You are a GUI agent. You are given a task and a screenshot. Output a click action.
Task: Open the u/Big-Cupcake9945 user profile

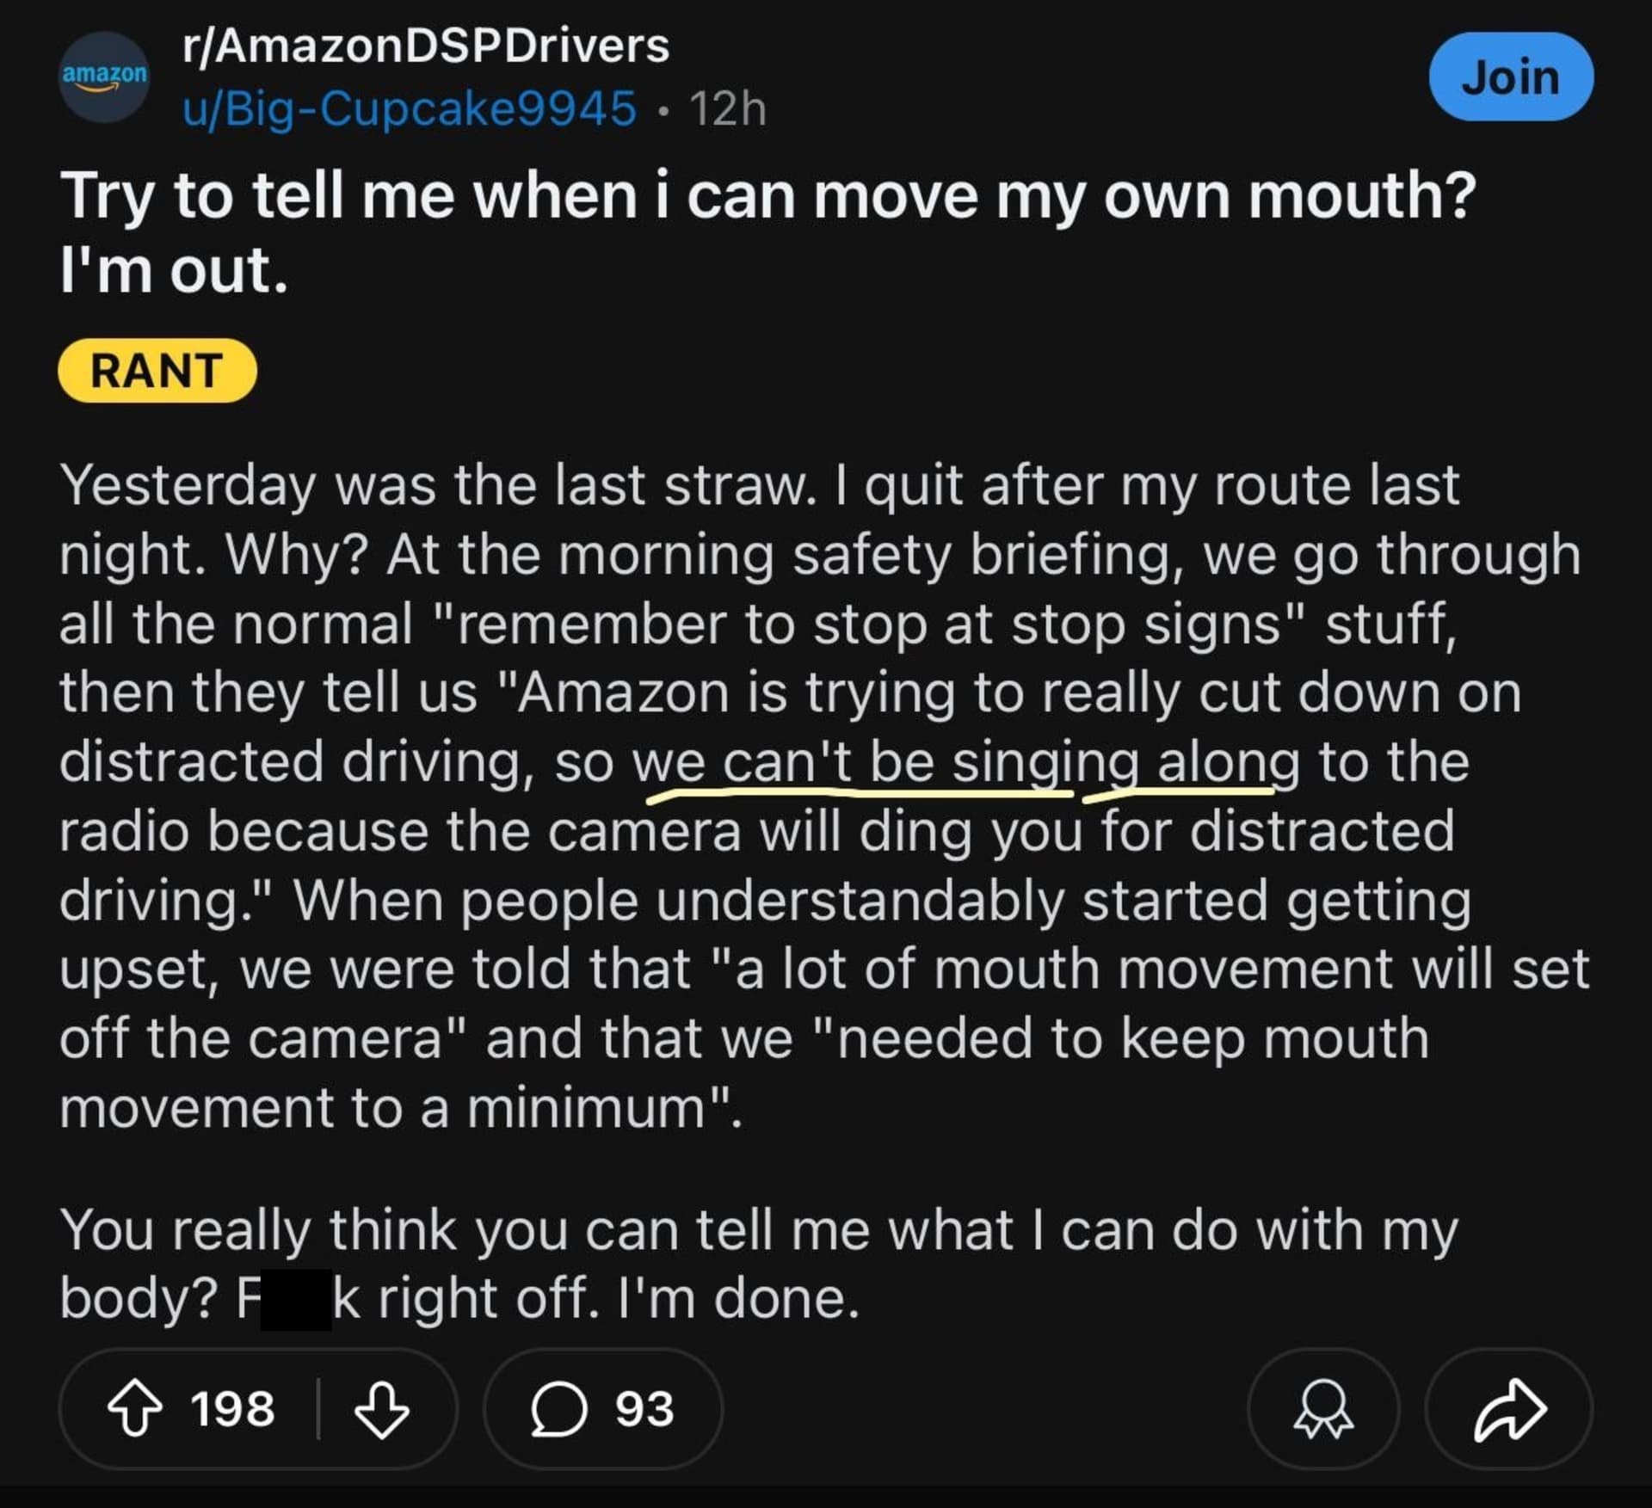[x=410, y=109]
